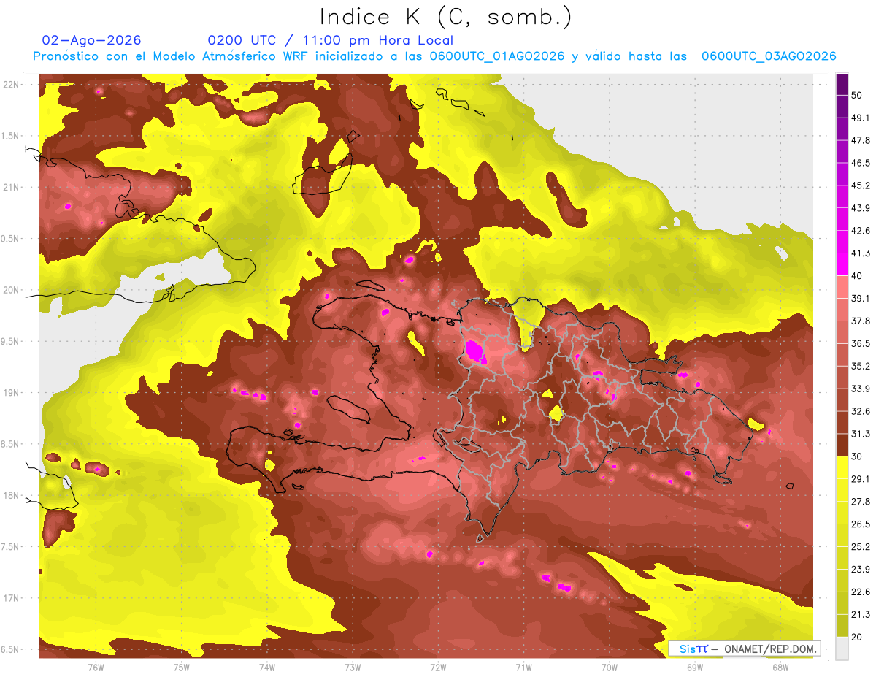Click the "20N" latitude label
Screen dimensions: 876x677
(12, 290)
